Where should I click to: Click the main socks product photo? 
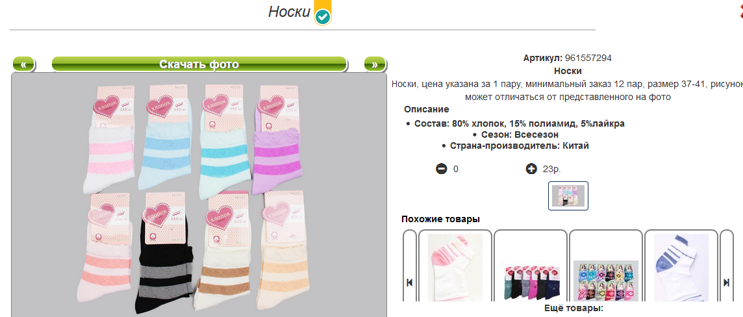tap(199, 196)
